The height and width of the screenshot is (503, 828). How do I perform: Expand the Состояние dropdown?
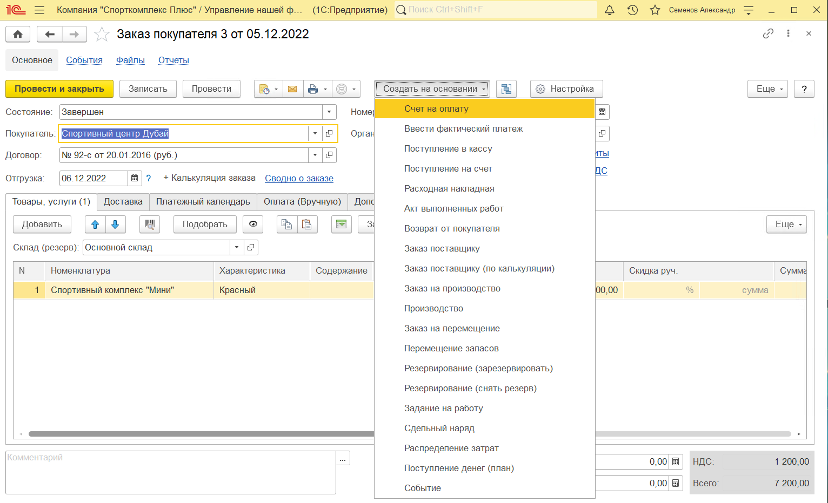[329, 112]
